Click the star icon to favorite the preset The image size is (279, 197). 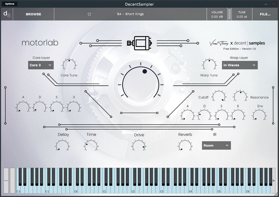(x=89, y=14)
